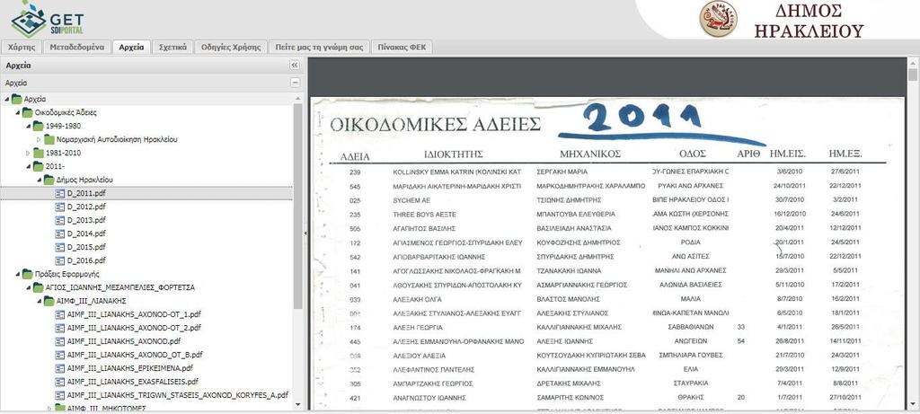Click the SYCHEM AE owner entry
Viewport: 920px width, 414px height.
coord(413,200)
